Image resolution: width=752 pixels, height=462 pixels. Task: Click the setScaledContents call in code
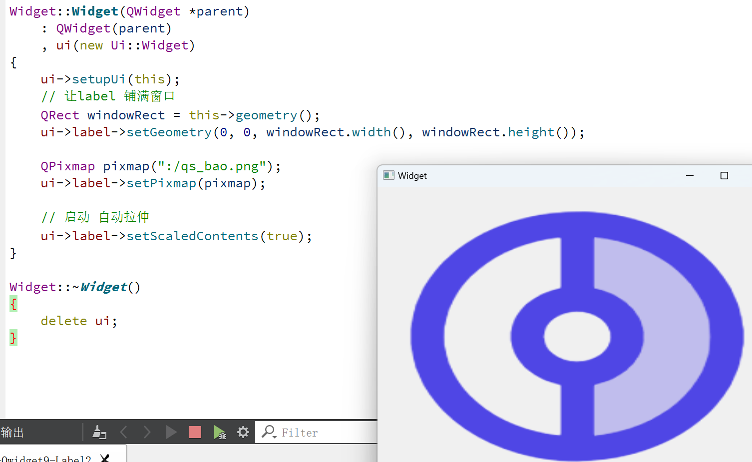pyautogui.click(x=192, y=236)
